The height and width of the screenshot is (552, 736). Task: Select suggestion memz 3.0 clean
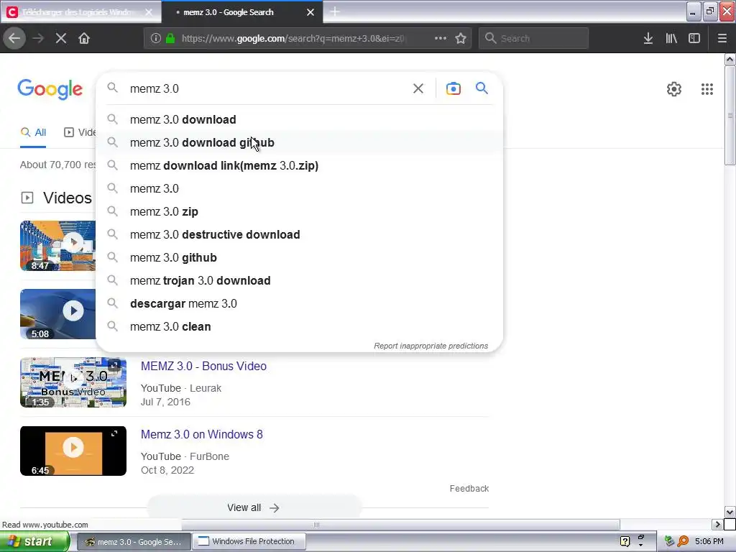300,327
